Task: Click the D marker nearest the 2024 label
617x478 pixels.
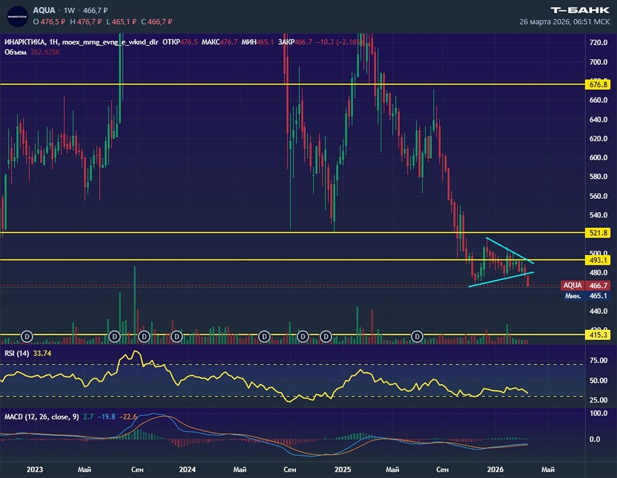Action: click(x=177, y=336)
